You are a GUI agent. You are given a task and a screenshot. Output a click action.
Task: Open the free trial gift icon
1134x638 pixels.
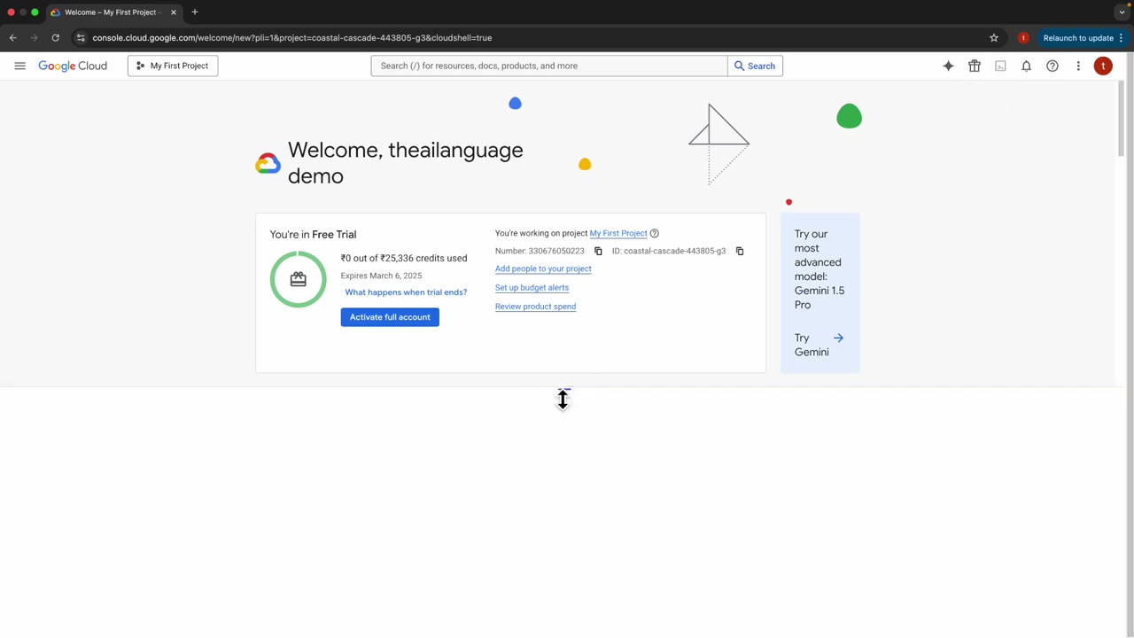[975, 66]
